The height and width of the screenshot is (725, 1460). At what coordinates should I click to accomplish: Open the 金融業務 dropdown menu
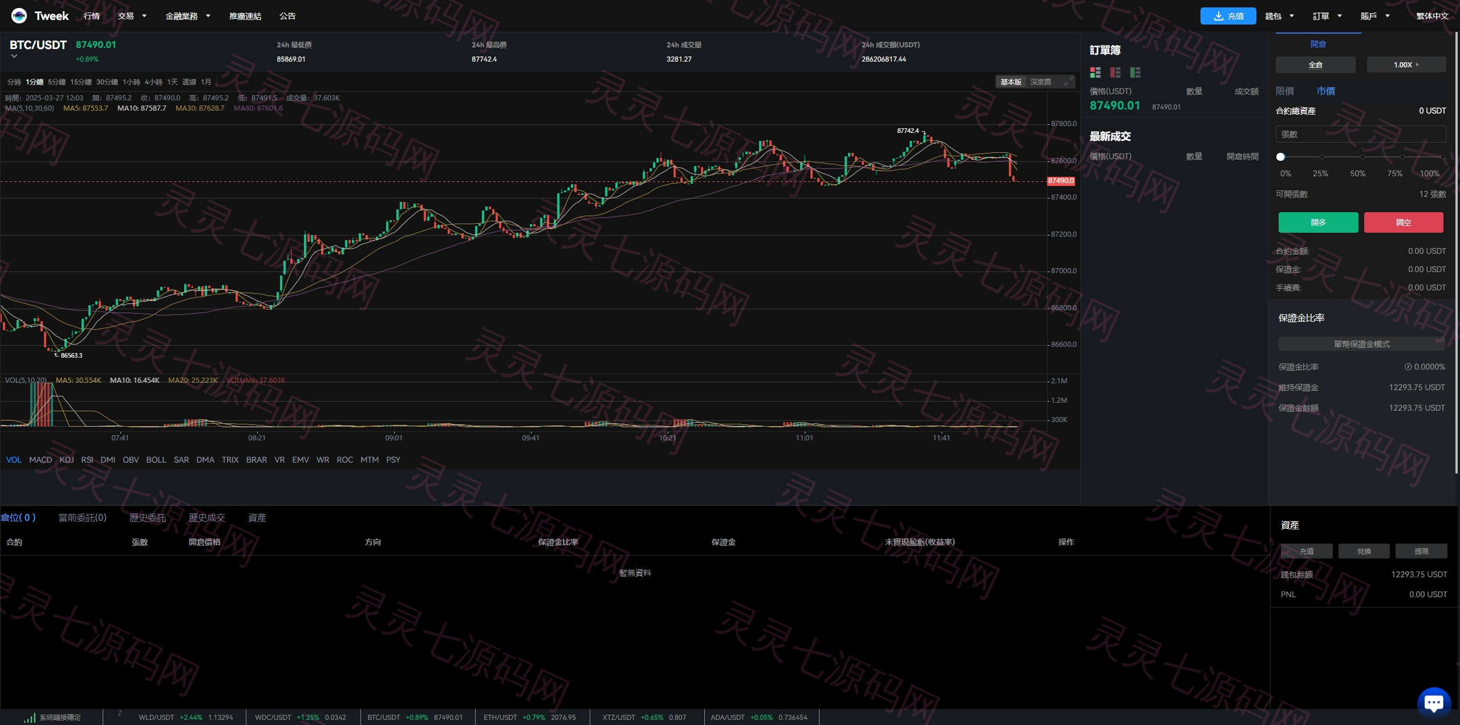(x=188, y=16)
